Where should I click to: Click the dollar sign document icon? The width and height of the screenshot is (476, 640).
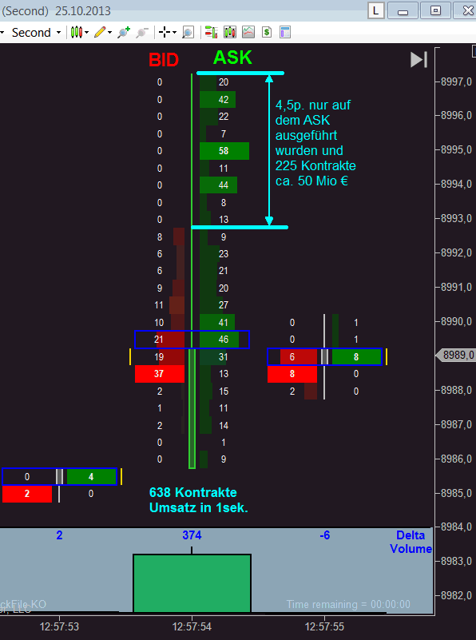pyautogui.click(x=267, y=32)
